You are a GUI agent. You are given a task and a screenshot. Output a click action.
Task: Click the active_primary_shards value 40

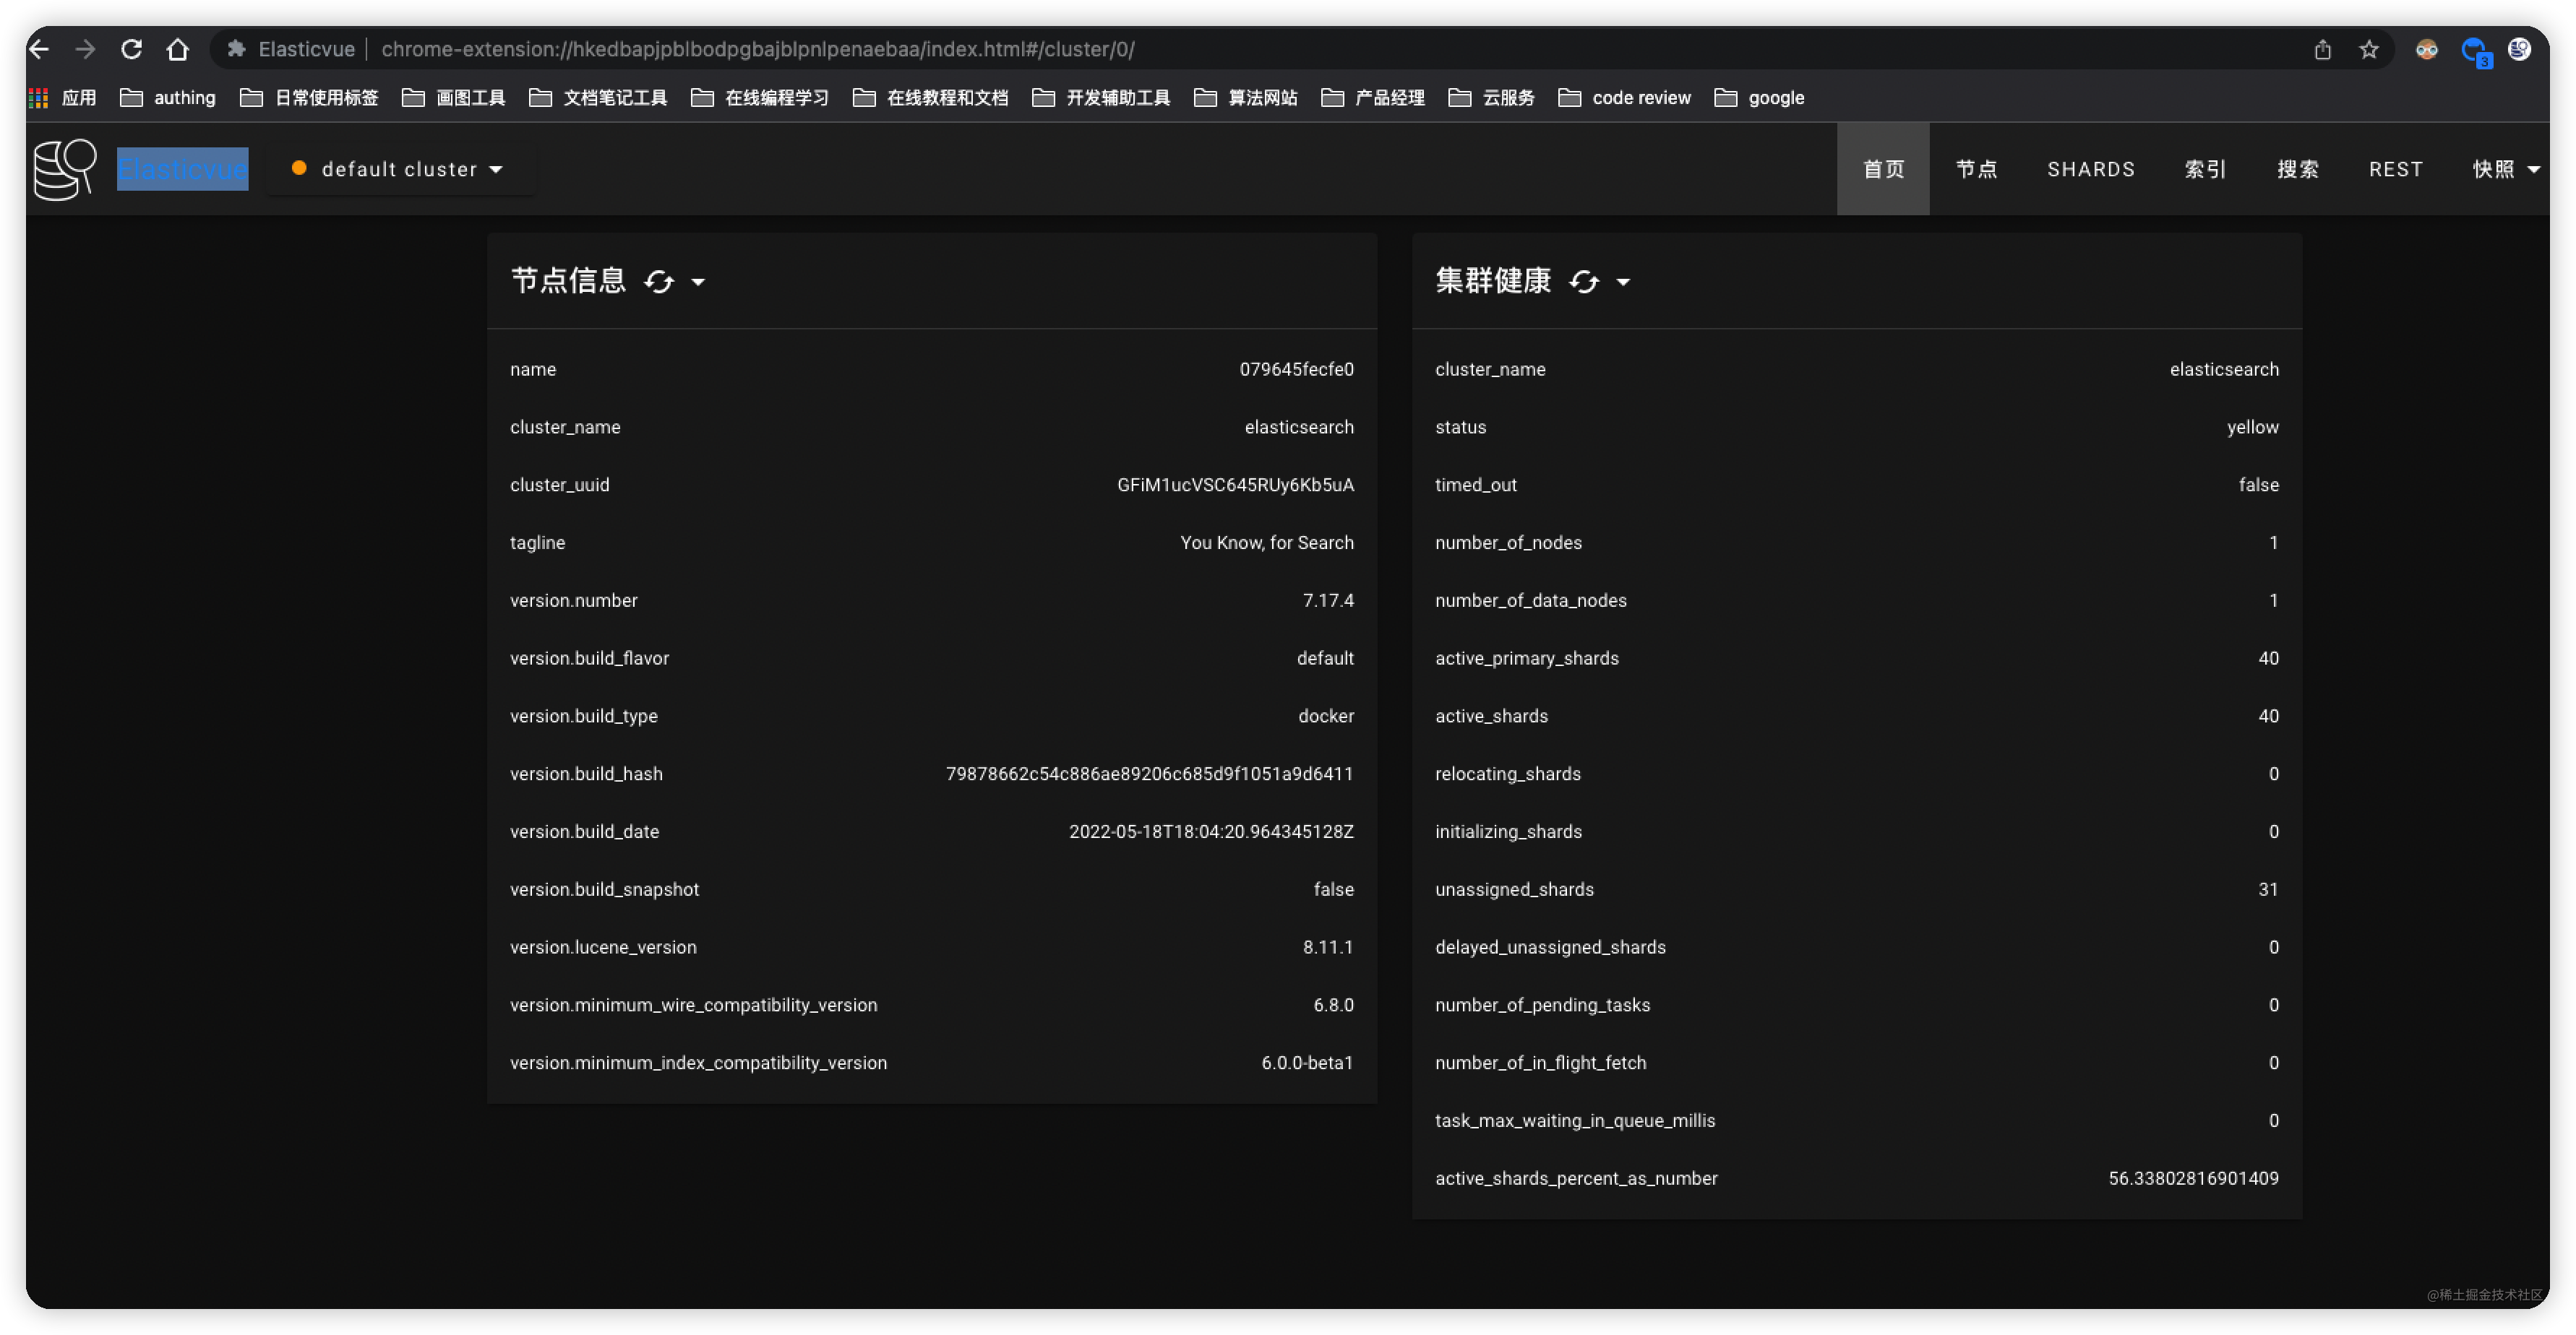coord(2268,660)
